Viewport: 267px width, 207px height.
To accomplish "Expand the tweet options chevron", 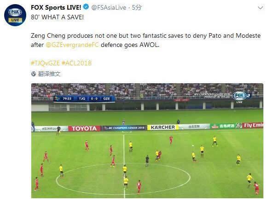I will pyautogui.click(x=261, y=8).
